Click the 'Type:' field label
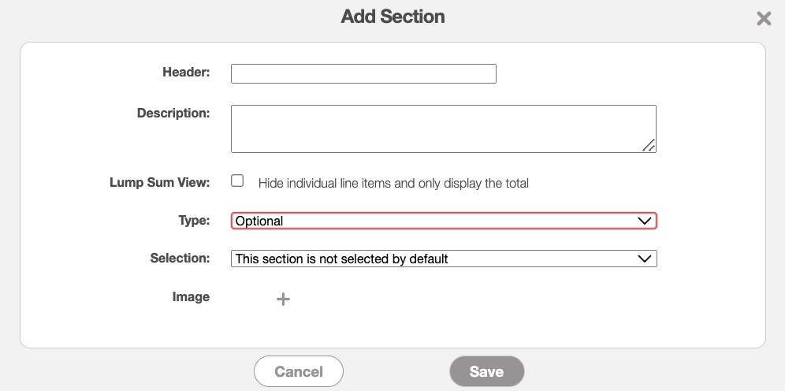Viewport: 785px width, 391px height. [194, 220]
